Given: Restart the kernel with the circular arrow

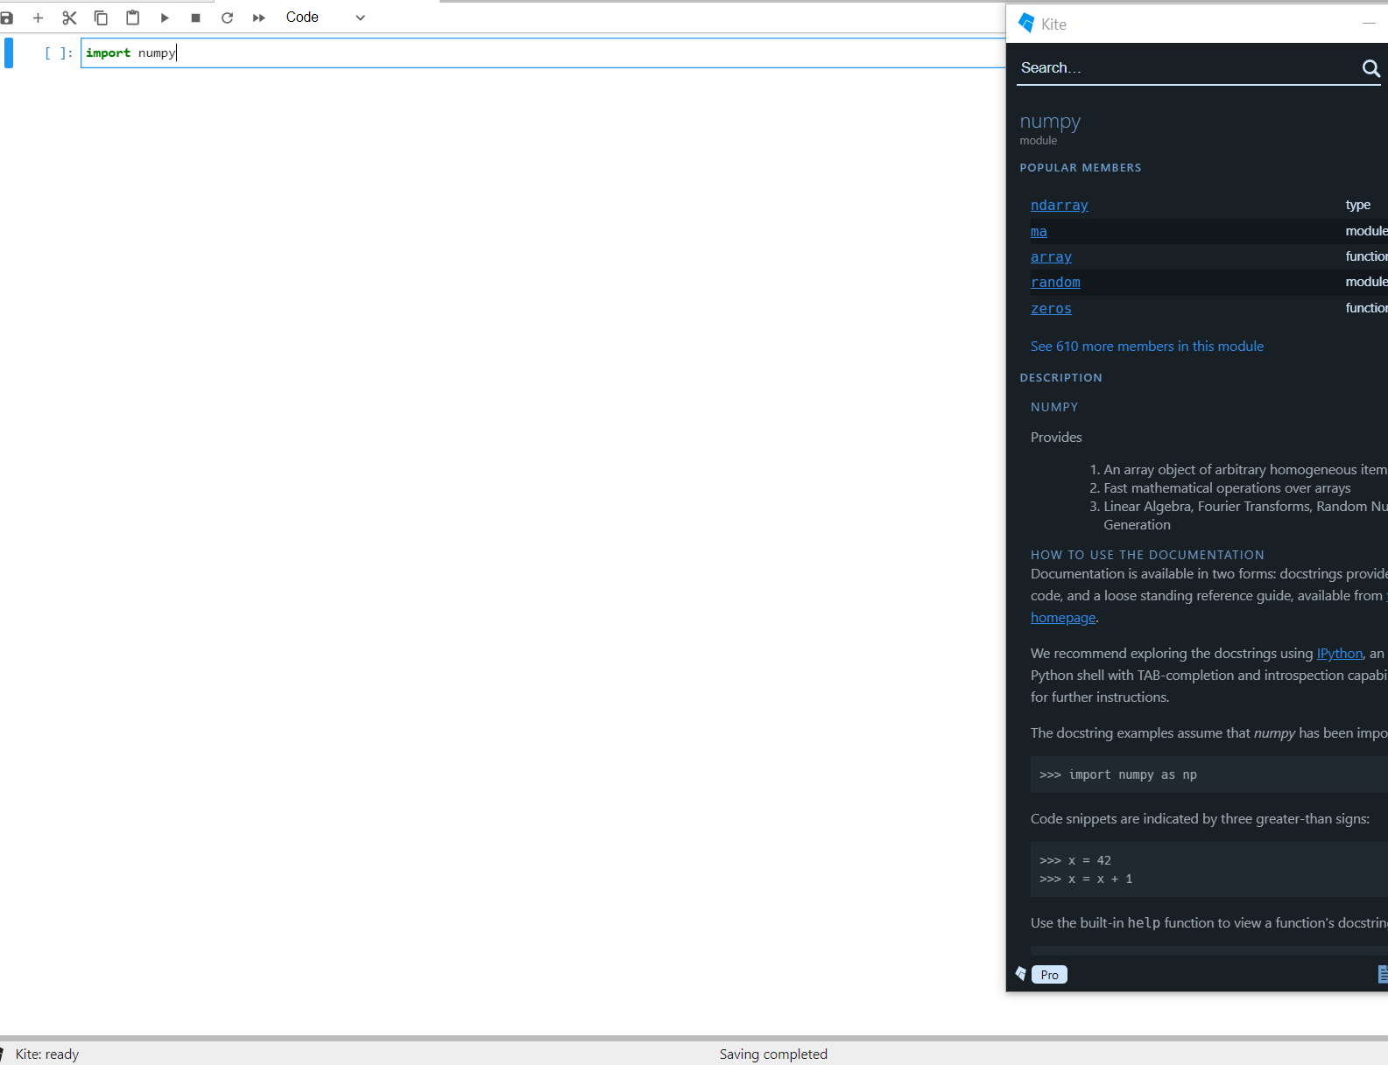Looking at the screenshot, I should point(227,18).
